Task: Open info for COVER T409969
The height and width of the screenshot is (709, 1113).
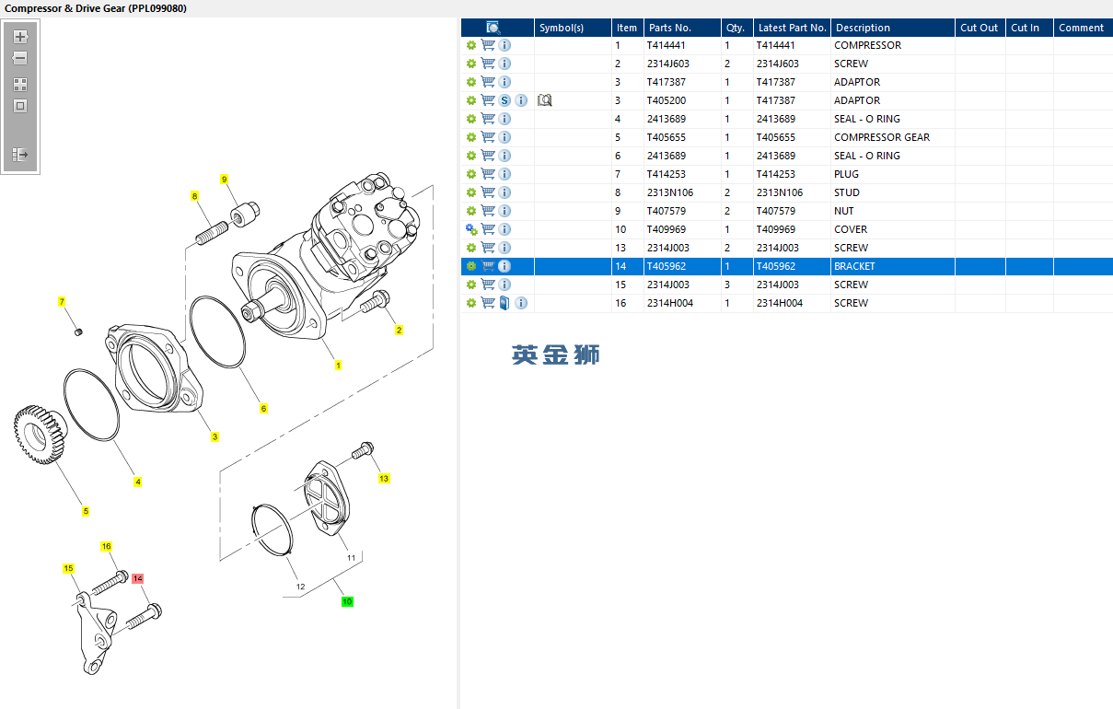Action: point(504,229)
